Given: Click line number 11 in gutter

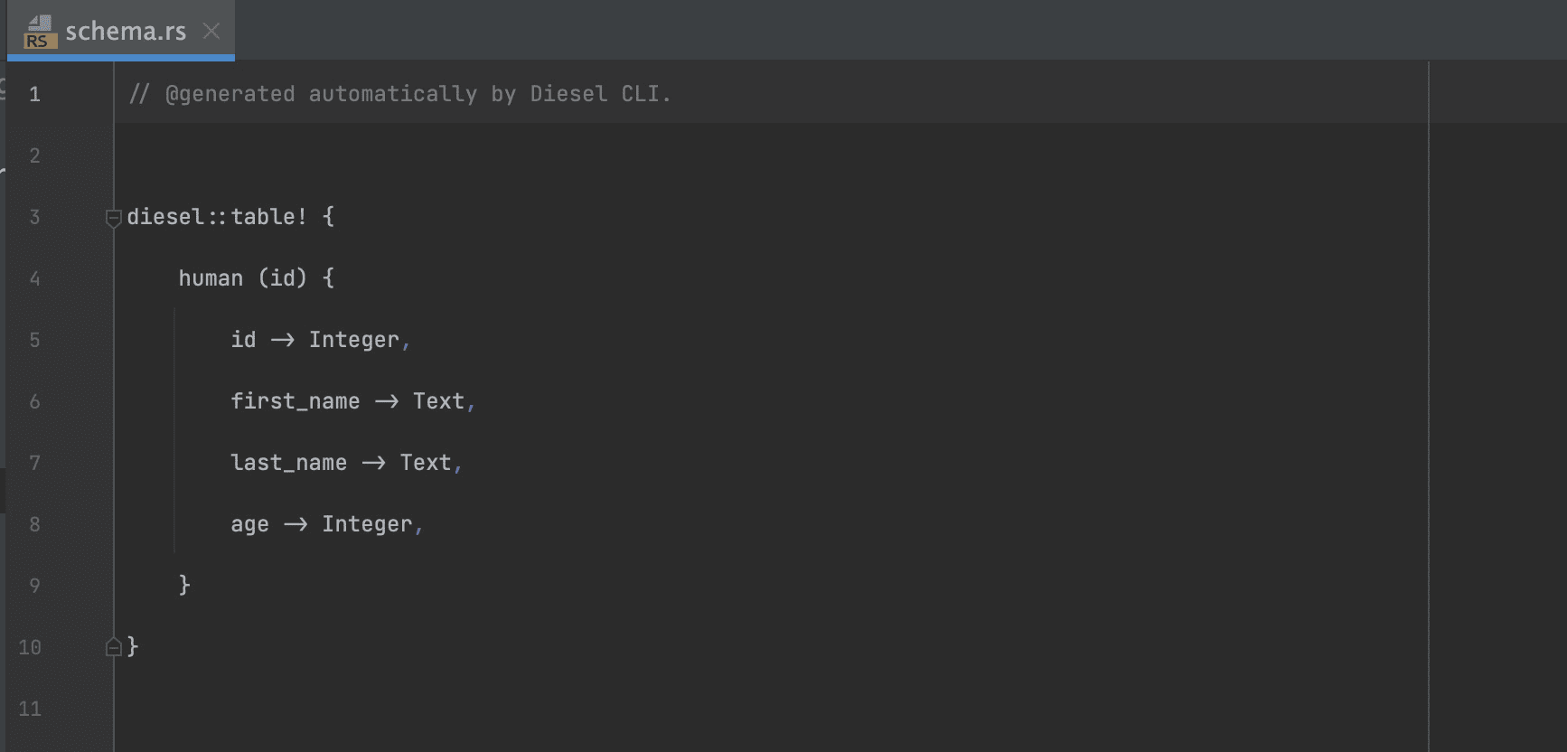Looking at the screenshot, I should [x=30, y=709].
